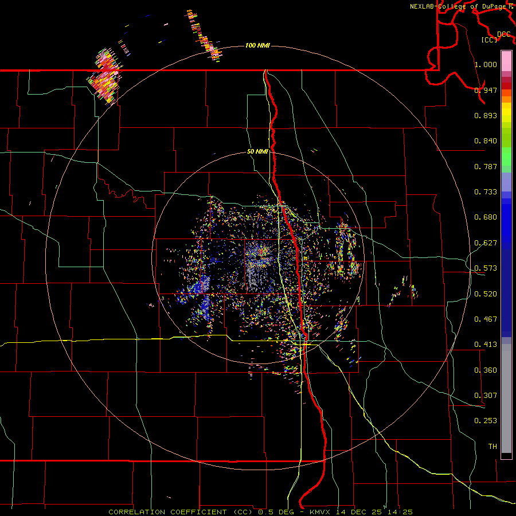Click the 0.573 scale value

coord(486,268)
